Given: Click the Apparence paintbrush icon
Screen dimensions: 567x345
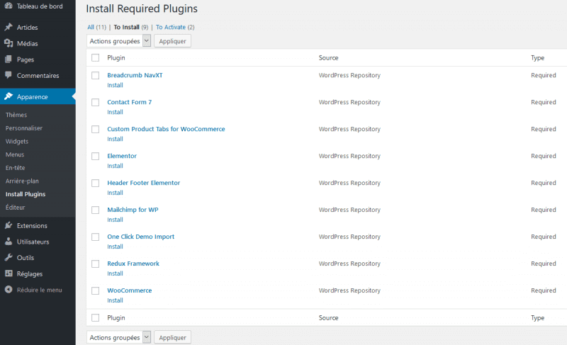Looking at the screenshot, I should (x=9, y=96).
